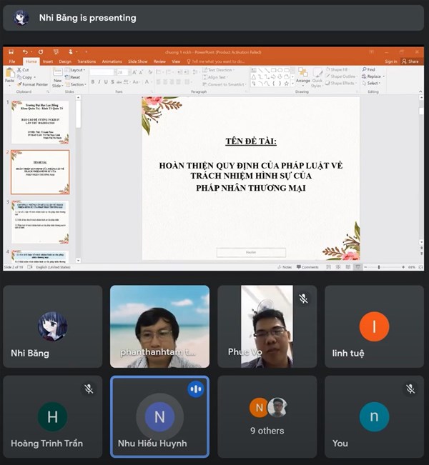Click the Save icon in title bar
429x465 pixels.
[10, 52]
